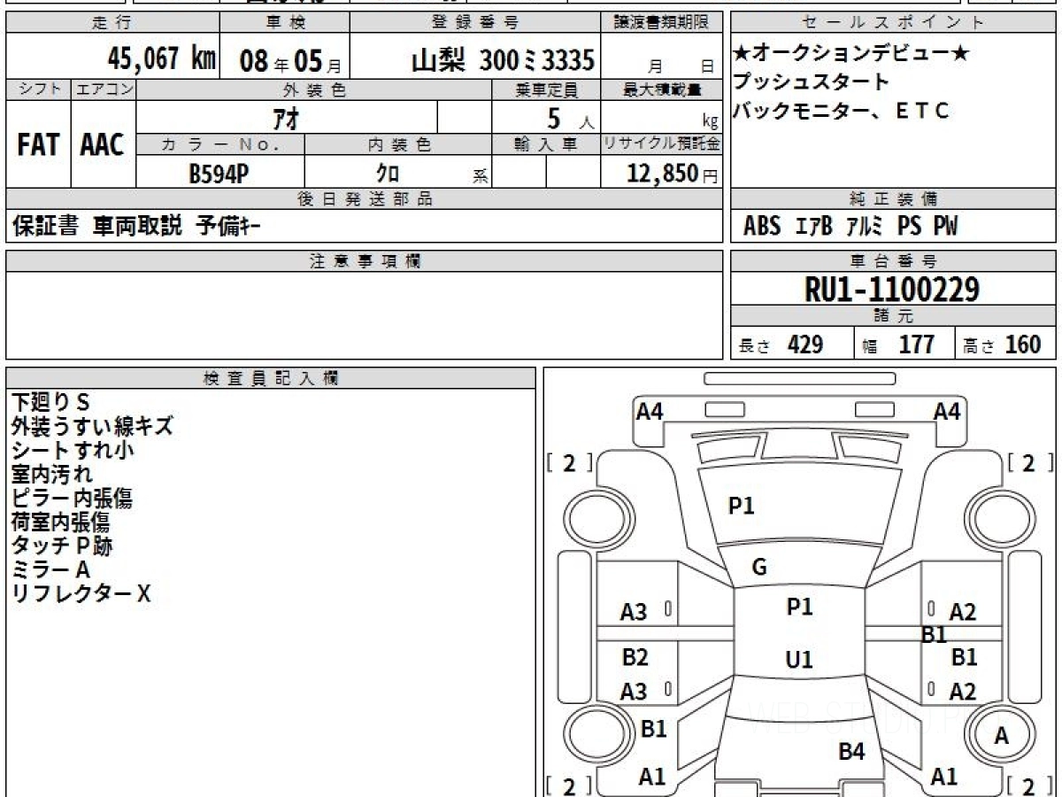Select the FAT shift value
The width and height of the screenshot is (1062, 797).
38,145
